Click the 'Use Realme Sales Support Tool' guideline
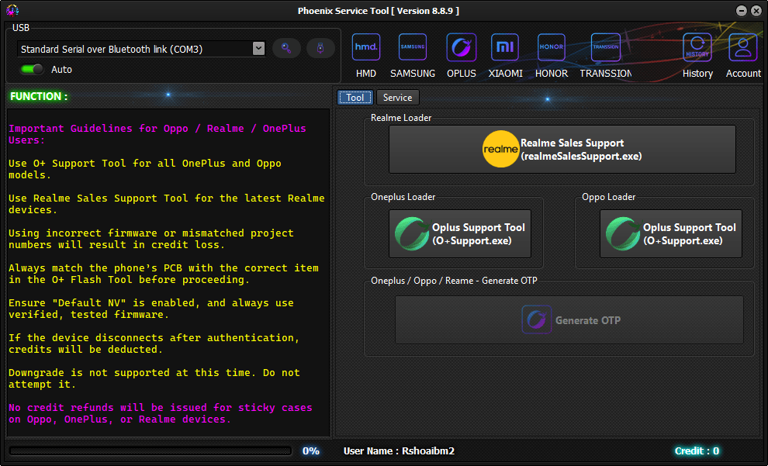 pos(167,204)
